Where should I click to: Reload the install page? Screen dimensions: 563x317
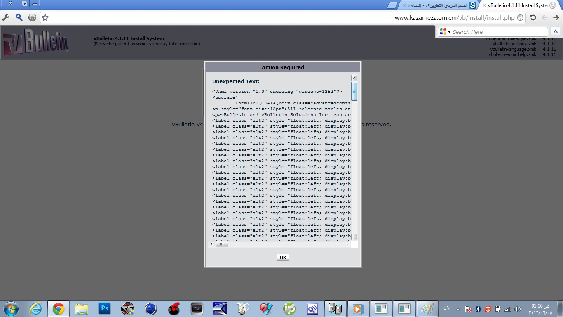(x=533, y=17)
